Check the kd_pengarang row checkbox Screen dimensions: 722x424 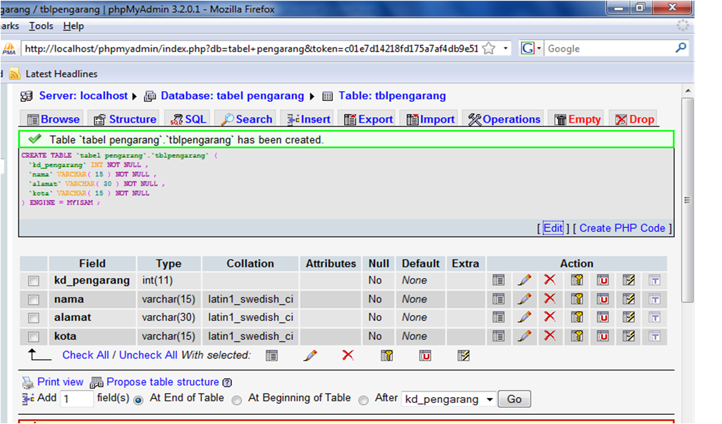coord(34,281)
